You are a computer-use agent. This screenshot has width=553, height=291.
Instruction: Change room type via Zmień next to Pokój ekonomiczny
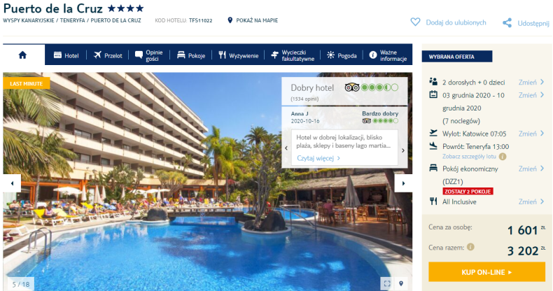pyautogui.click(x=531, y=169)
